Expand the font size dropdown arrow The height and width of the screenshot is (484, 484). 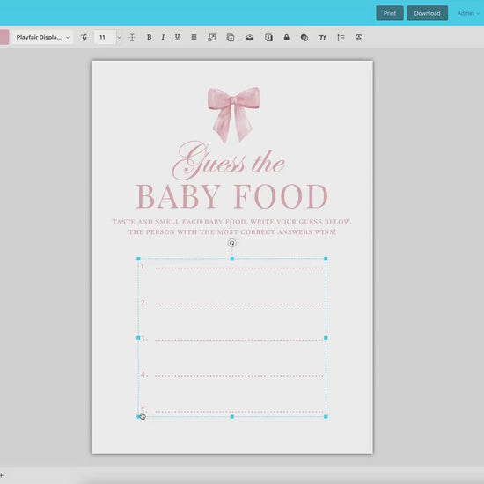119,37
